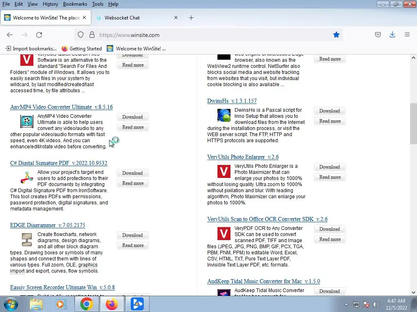The image size is (417, 312).
Task: Open Google Chrome from the taskbar
Action: click(86, 304)
